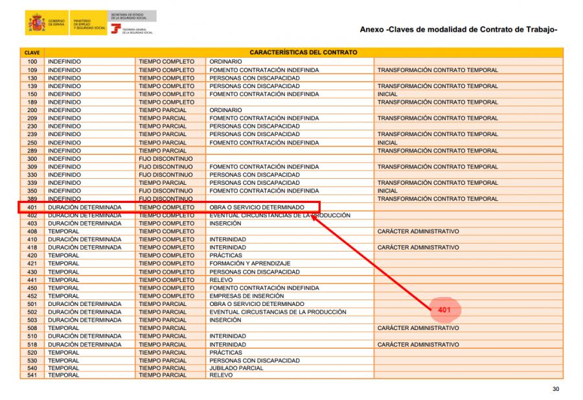Select the Características del Contrato header
This screenshot has width=583, height=400.
(x=303, y=52)
